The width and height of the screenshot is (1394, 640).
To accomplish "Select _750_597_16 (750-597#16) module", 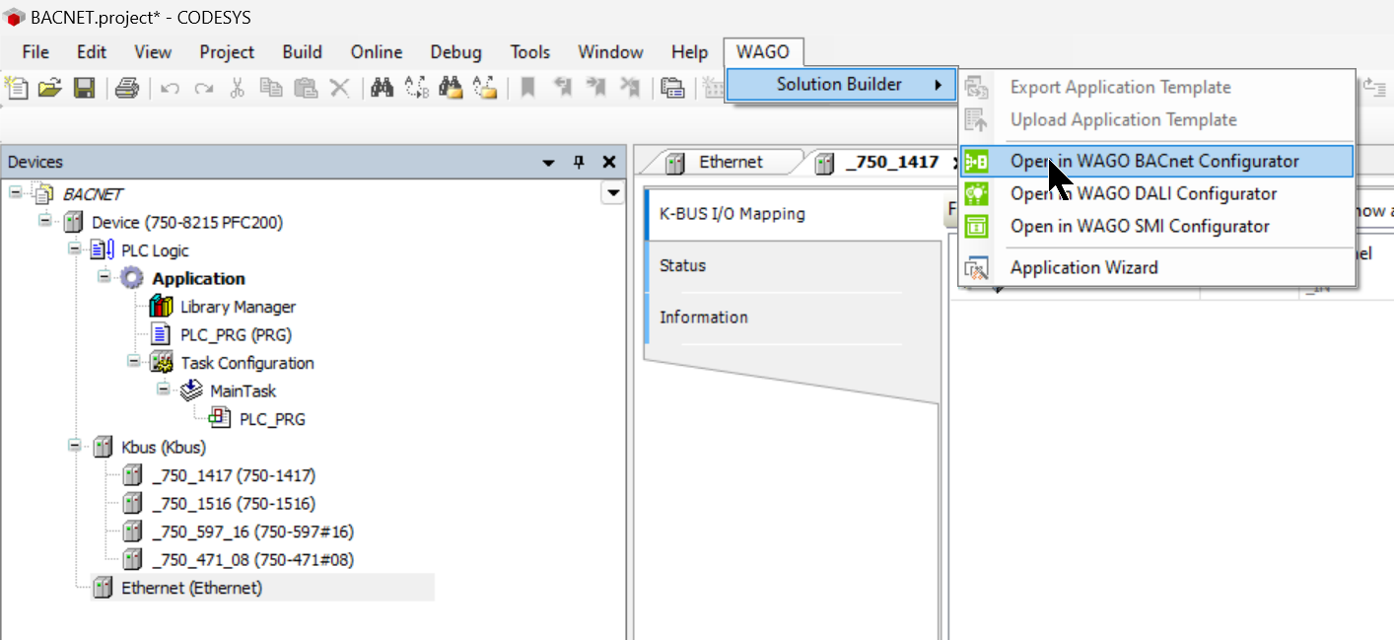I will click(x=252, y=532).
